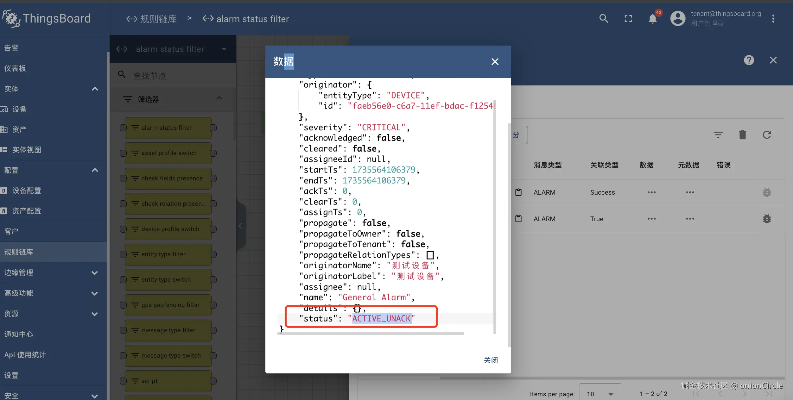The image size is (793, 400).
Task: Click the notifications bell icon
Action: [x=652, y=19]
